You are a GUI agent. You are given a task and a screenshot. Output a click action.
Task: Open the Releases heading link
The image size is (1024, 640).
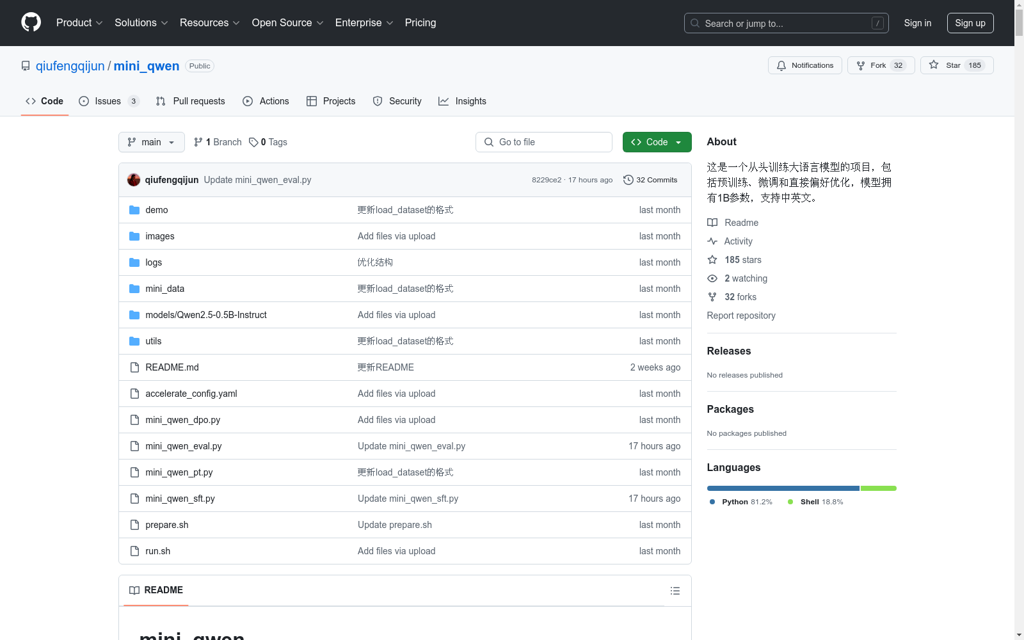(729, 351)
